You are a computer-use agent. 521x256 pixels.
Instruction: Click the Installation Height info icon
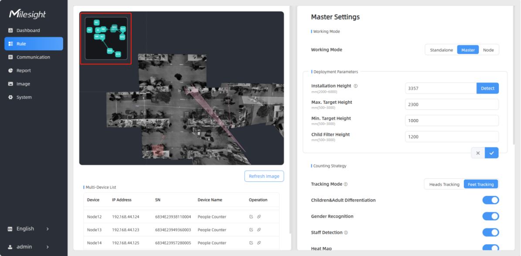(356, 86)
